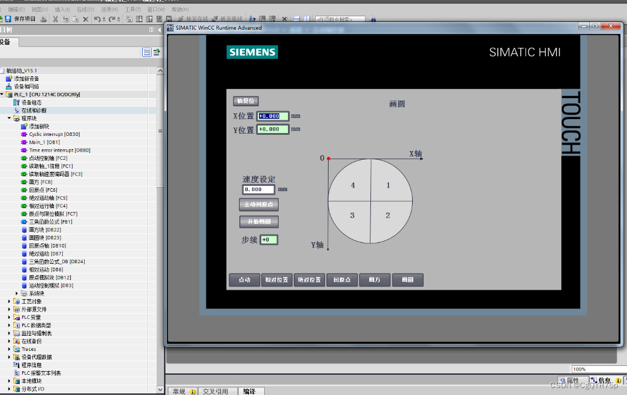This screenshot has height=395, width=627.
Task: Click the Redo arrow icon
Action: [112, 19]
